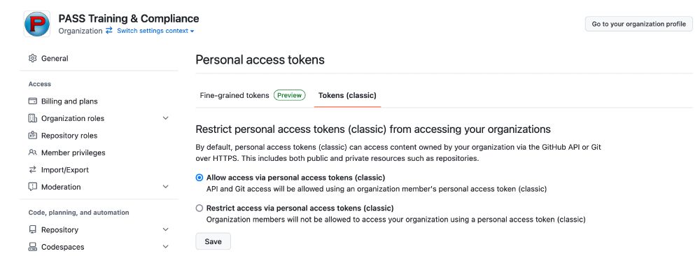700x256 pixels.
Task: Go to your organization profile
Action: [639, 24]
